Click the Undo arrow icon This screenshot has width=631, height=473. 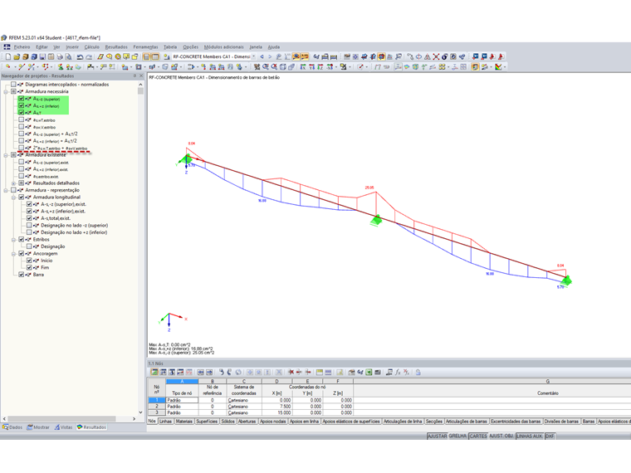pyautogui.click(x=80, y=56)
